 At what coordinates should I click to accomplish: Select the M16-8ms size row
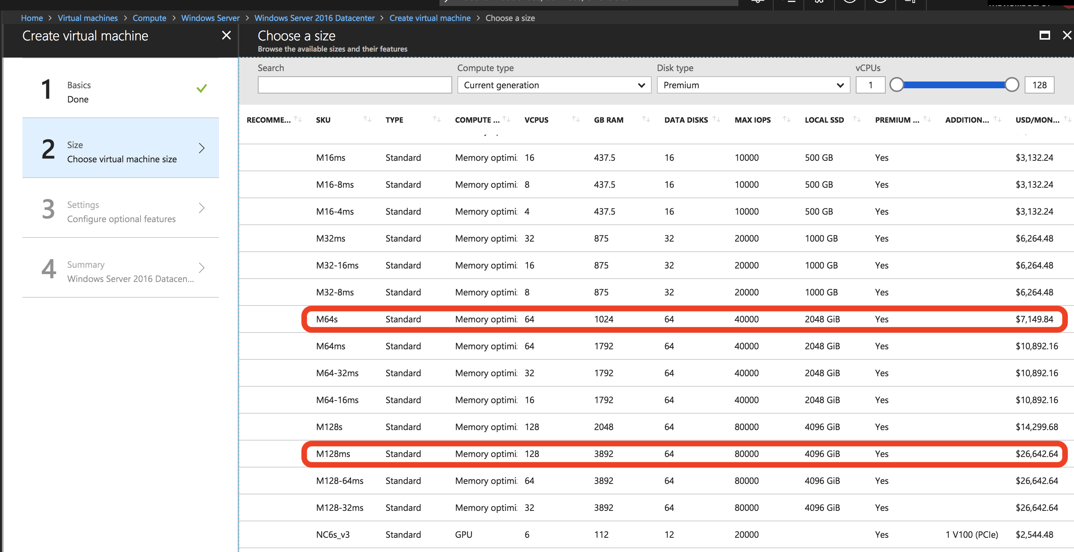656,184
